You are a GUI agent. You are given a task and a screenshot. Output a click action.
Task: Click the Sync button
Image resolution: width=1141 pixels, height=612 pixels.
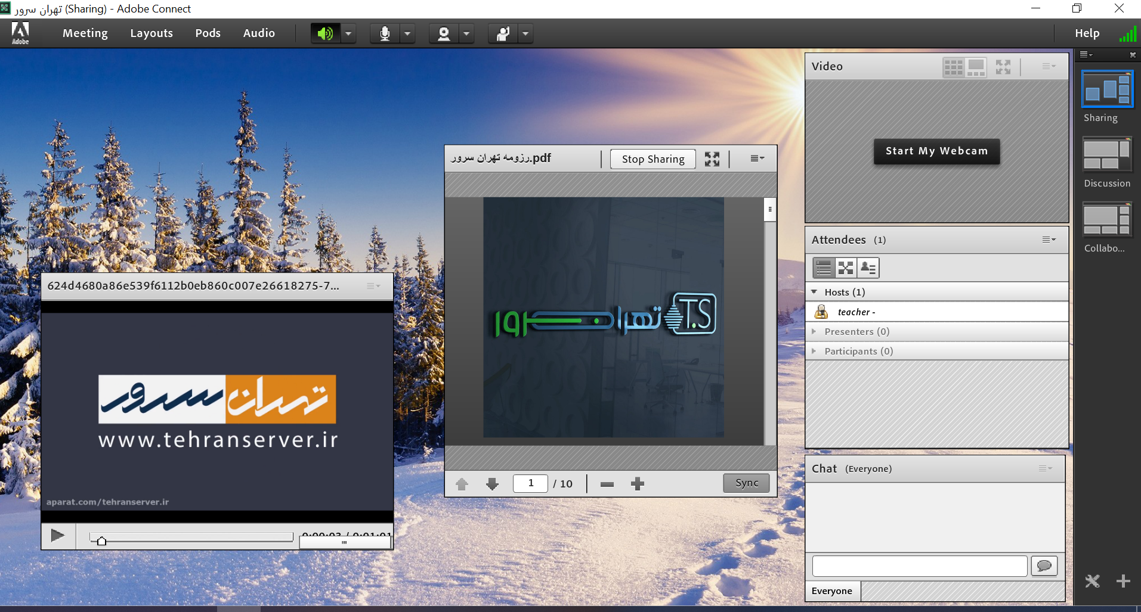point(747,483)
